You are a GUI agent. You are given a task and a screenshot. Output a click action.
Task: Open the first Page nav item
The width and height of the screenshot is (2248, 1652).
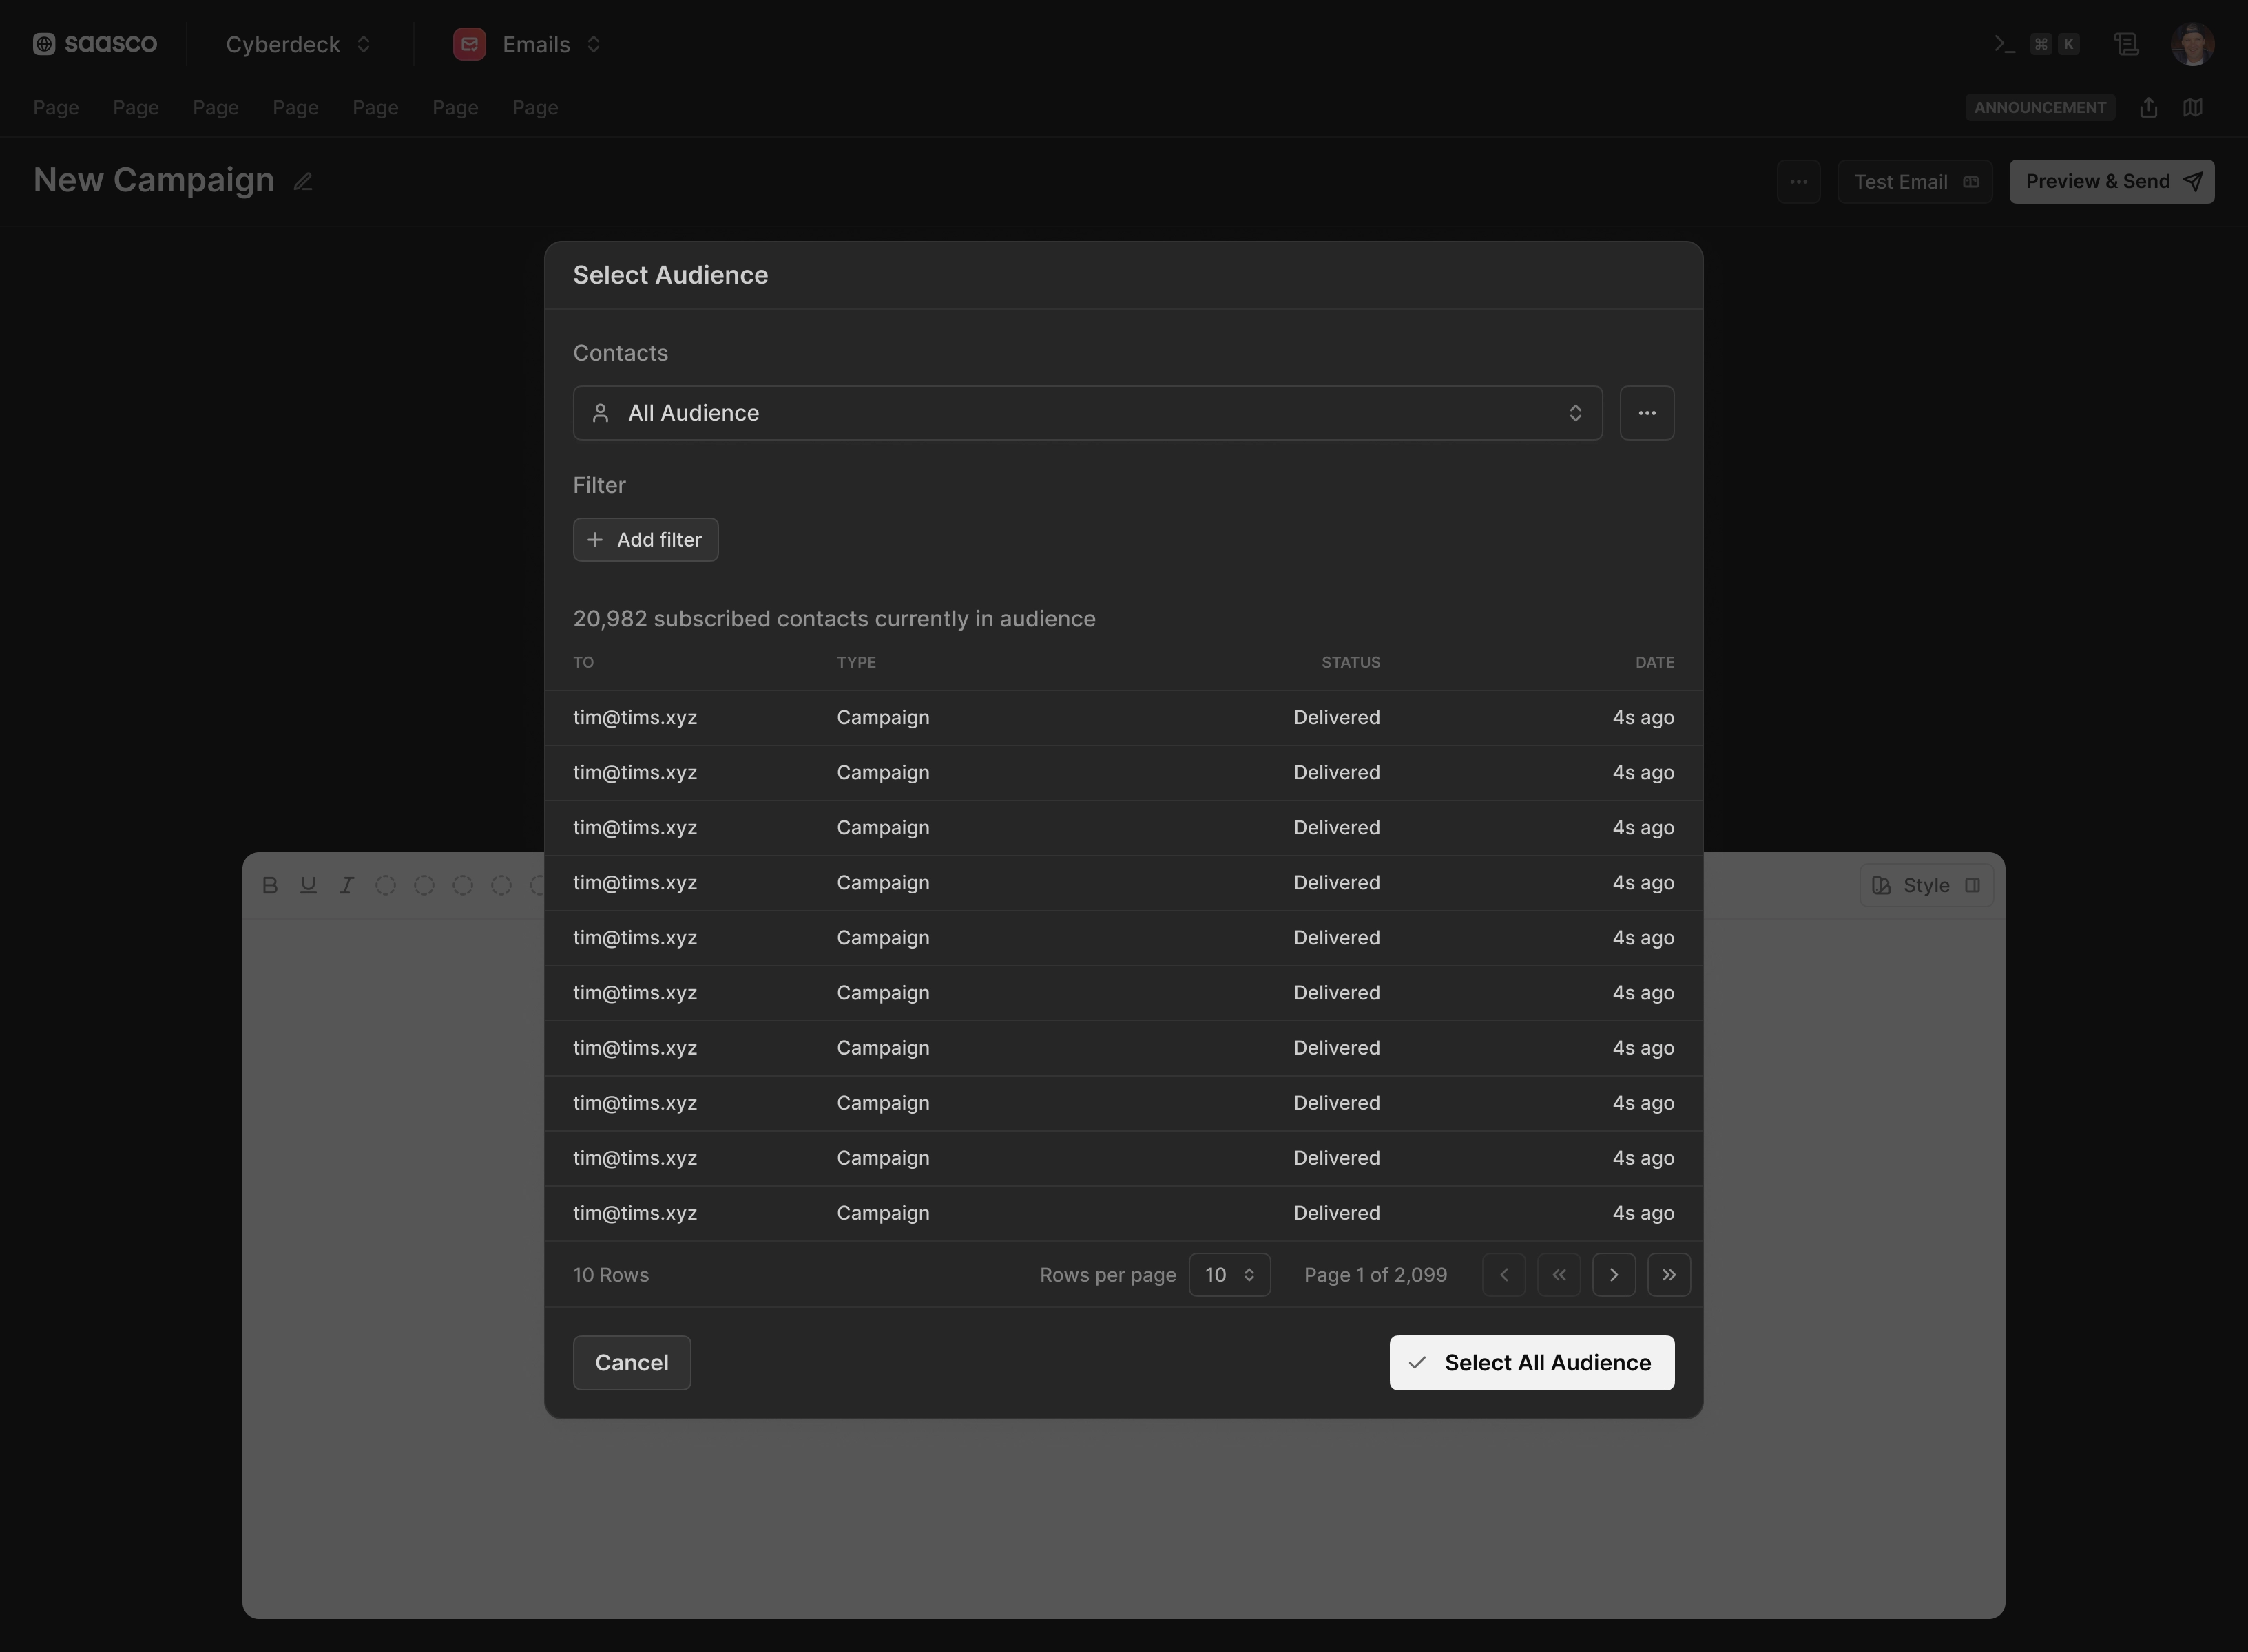click(x=56, y=108)
